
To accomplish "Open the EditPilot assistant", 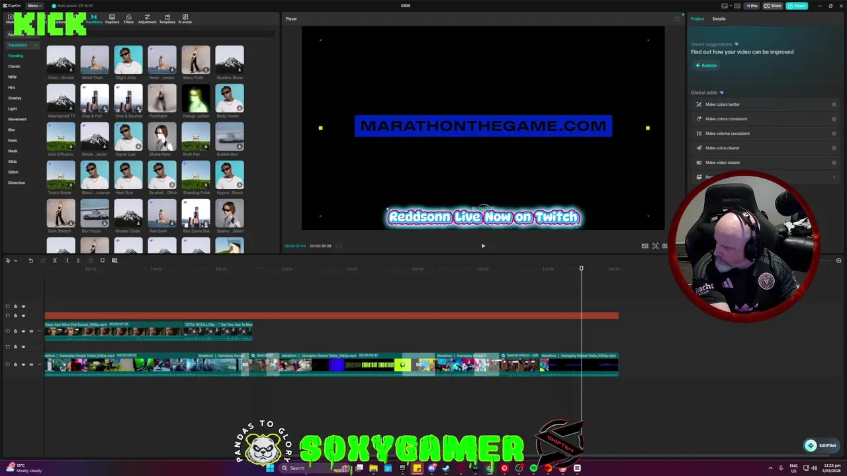I will pyautogui.click(x=821, y=446).
